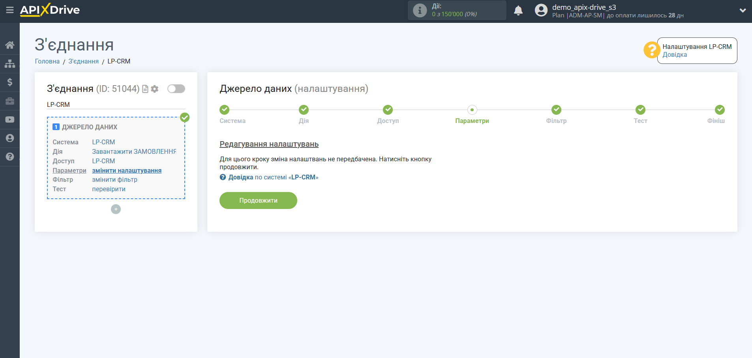Open the billing dollar sidebar icon
752x358 pixels.
coord(10,82)
